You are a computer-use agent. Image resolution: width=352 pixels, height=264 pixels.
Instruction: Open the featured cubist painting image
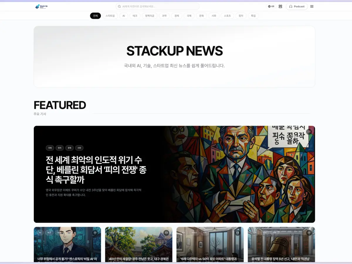(239, 174)
